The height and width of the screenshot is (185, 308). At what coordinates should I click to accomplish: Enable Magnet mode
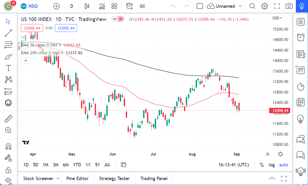8,146
